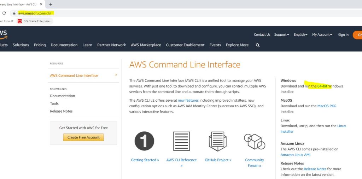This screenshot has height=179, width=362.
Task: Open the Amazon Linux AMI link
Action: (296, 155)
